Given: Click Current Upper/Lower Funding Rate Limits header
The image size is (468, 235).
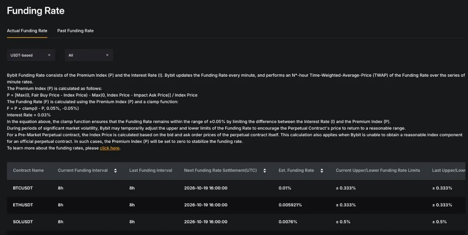Looking at the screenshot, I should tap(378, 170).
